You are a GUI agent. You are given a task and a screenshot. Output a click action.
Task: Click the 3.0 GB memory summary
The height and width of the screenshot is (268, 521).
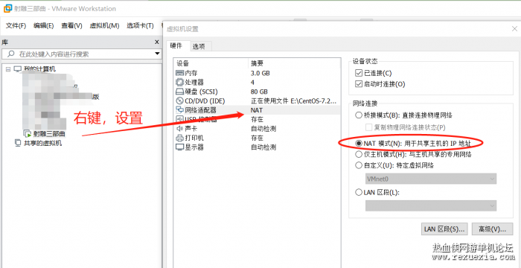[260, 73]
